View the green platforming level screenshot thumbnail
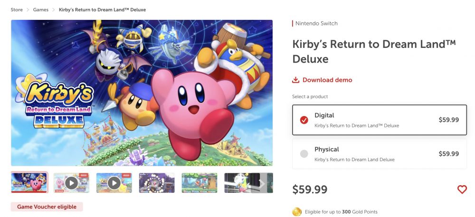Image resolution: width=475 pixels, height=217 pixels. click(x=199, y=182)
